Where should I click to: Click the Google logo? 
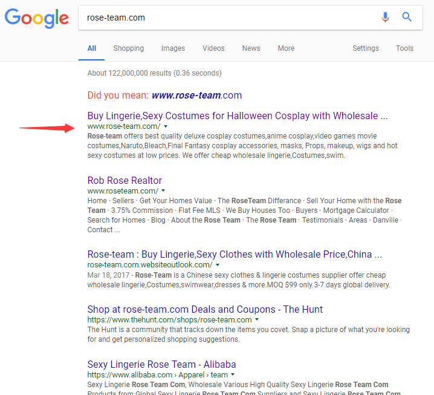click(37, 18)
